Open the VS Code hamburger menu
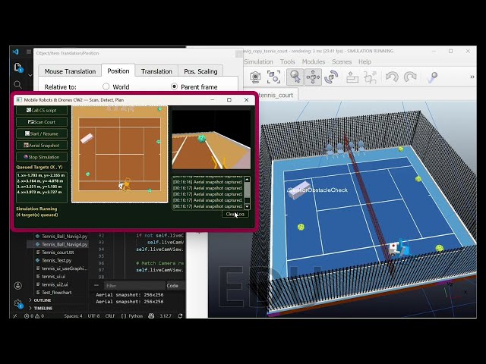The height and width of the screenshot is (364, 486). pyautogui.click(x=29, y=52)
